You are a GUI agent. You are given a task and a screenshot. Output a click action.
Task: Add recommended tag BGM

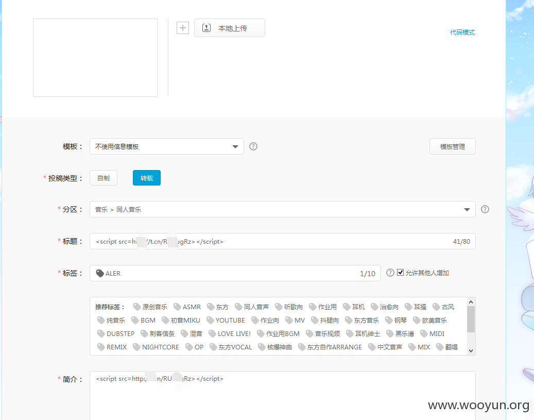coord(143,320)
